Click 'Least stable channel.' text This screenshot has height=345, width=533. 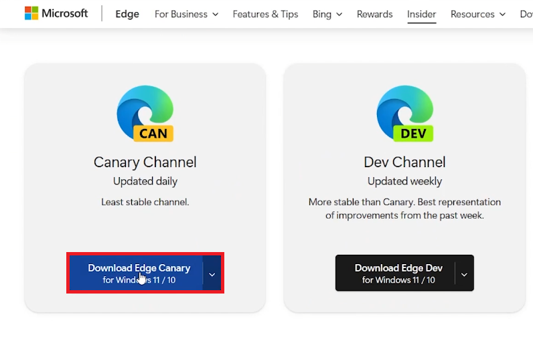145,202
